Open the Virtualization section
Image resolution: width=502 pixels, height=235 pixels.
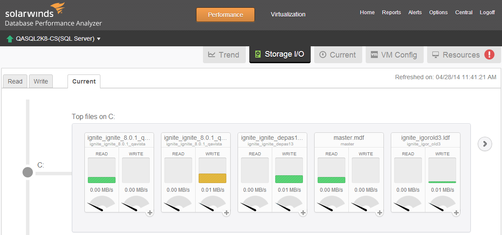288,14
